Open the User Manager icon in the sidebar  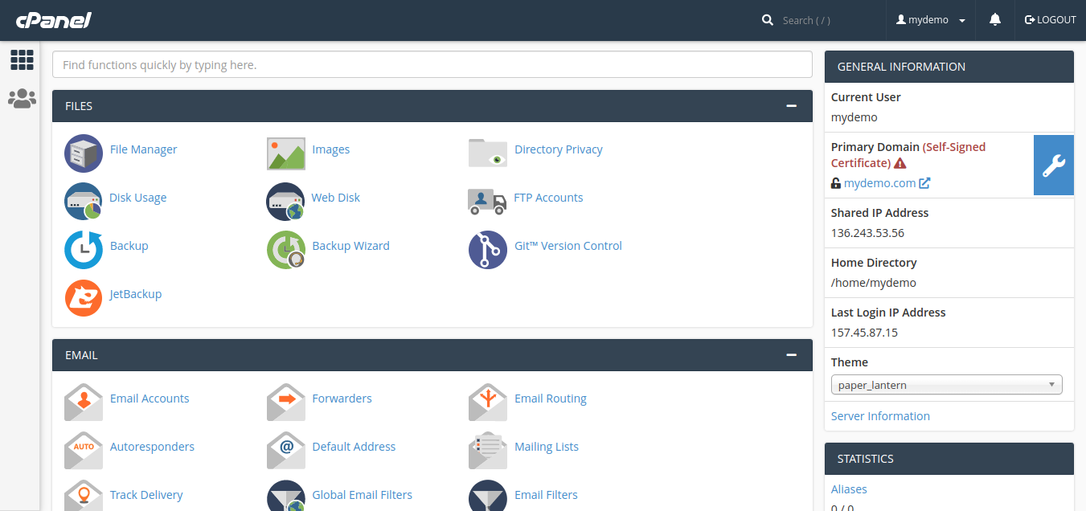coord(22,98)
